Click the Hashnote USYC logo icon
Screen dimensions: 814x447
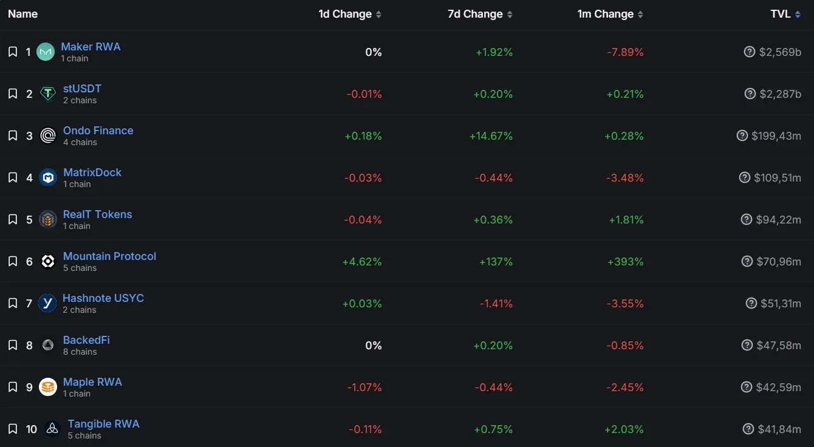(47, 304)
